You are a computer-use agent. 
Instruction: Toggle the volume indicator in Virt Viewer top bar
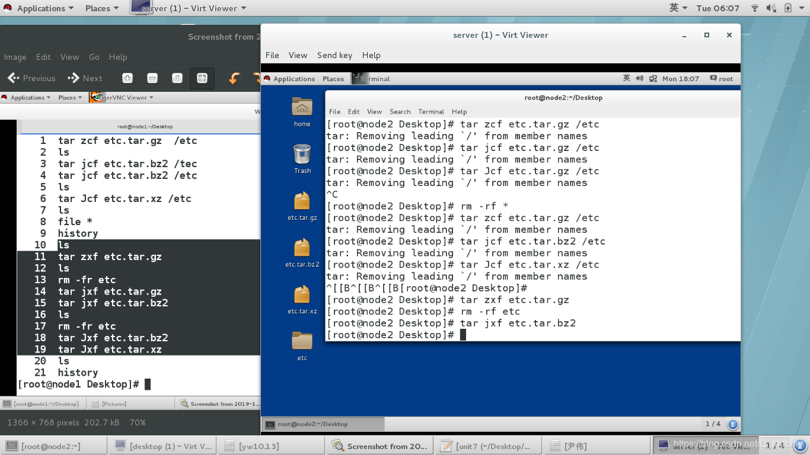pyautogui.click(x=639, y=78)
